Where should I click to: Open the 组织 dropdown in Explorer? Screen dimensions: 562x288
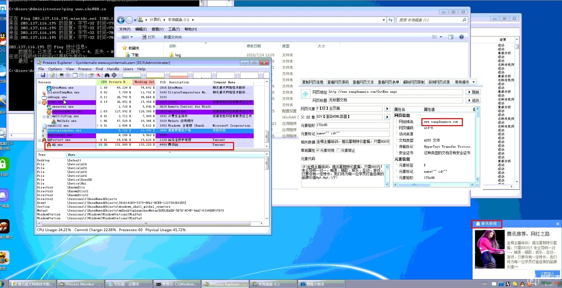[127, 37]
